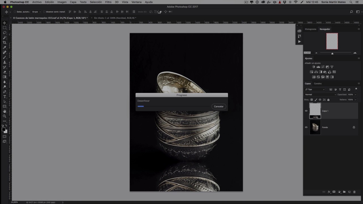Select the Crop tool
The image size is (363, 204).
pyautogui.click(x=5, y=42)
